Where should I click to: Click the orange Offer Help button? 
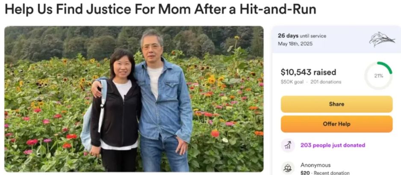[336, 124]
